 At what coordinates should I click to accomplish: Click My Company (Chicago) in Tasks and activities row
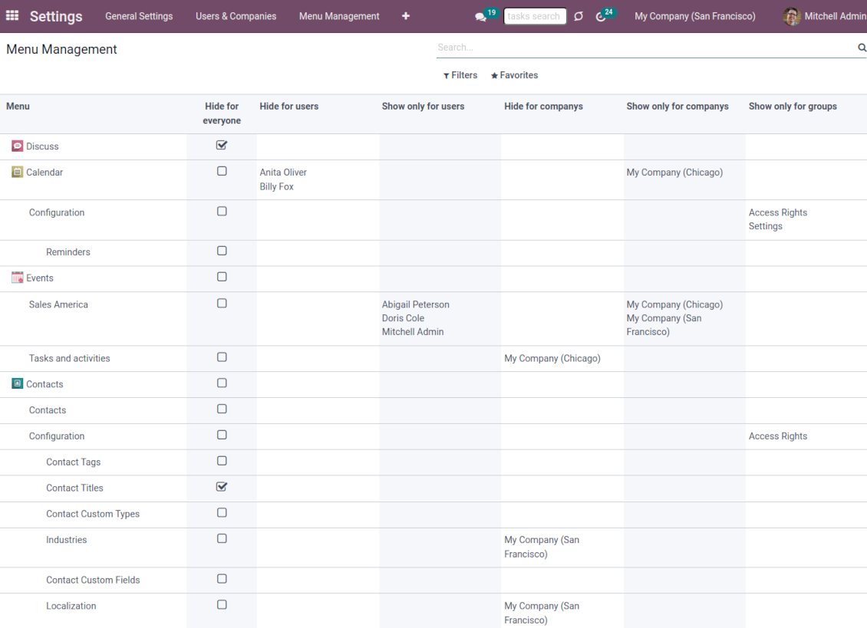coord(552,358)
